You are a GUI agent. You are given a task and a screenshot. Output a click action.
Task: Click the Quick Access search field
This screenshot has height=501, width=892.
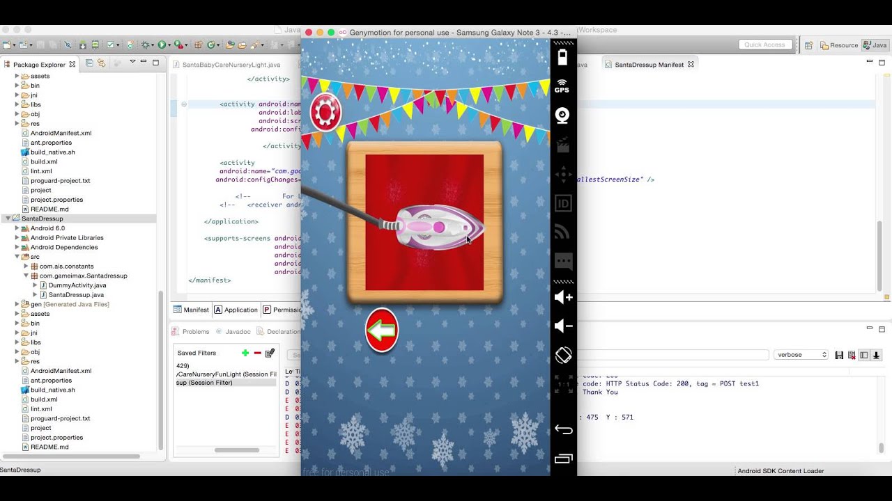[x=765, y=45]
